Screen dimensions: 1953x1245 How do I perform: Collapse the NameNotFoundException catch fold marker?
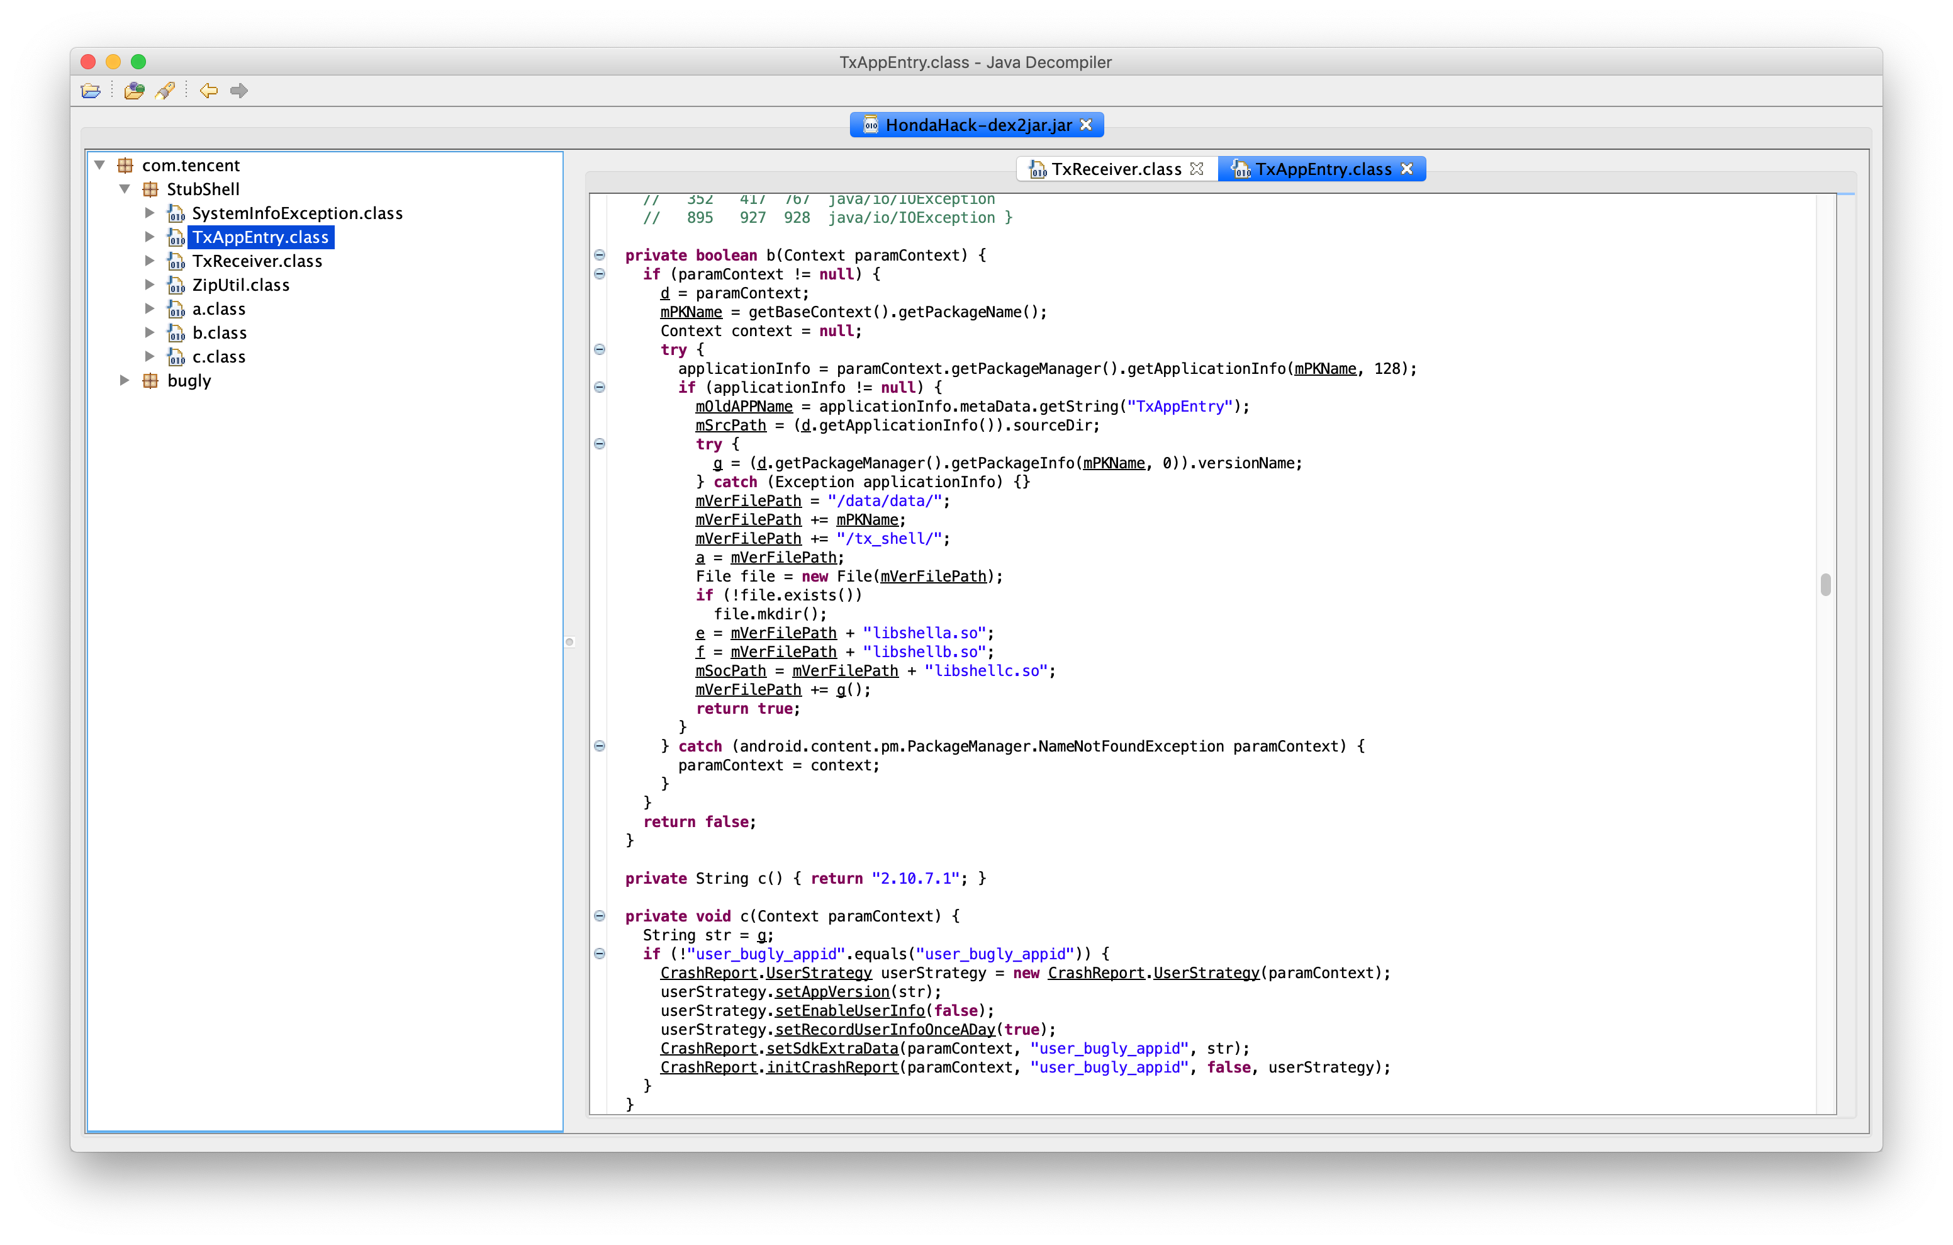pyautogui.click(x=600, y=746)
